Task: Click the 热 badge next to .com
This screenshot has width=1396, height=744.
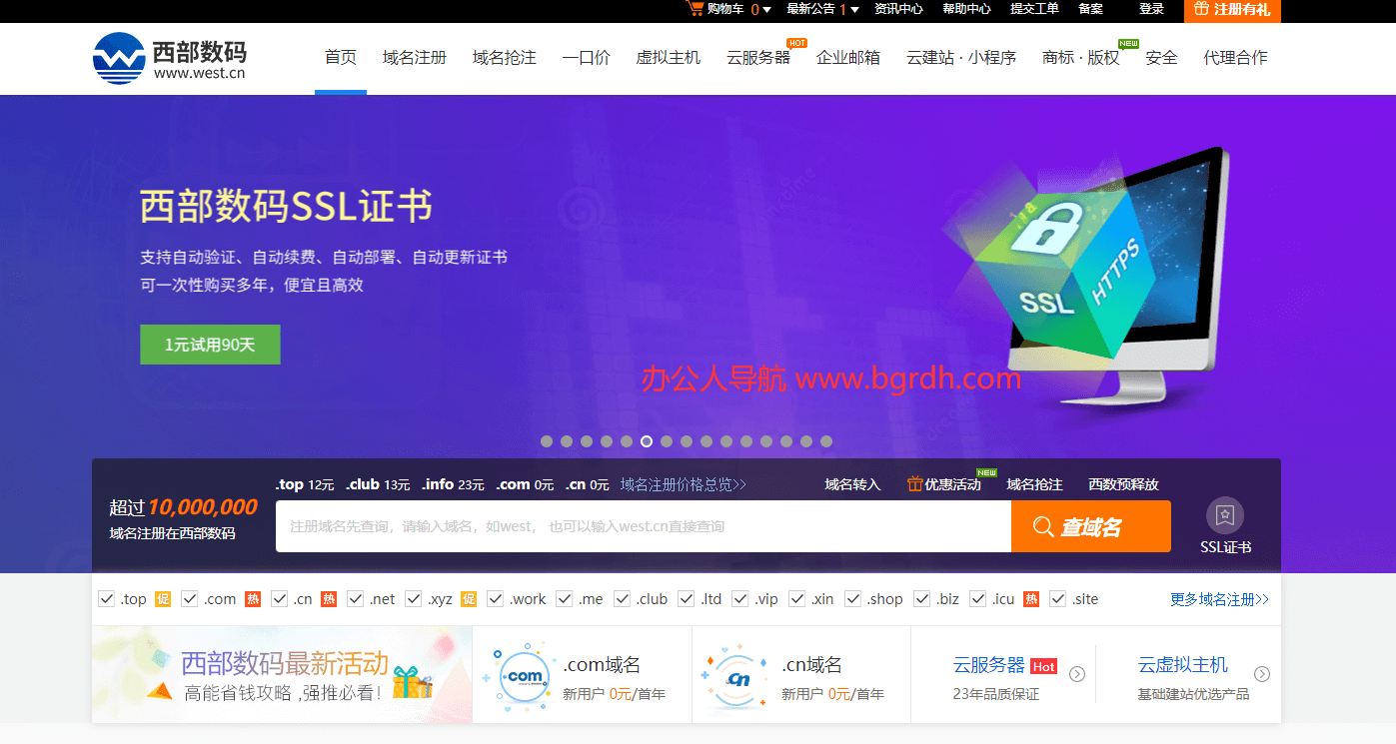Action: tap(253, 599)
